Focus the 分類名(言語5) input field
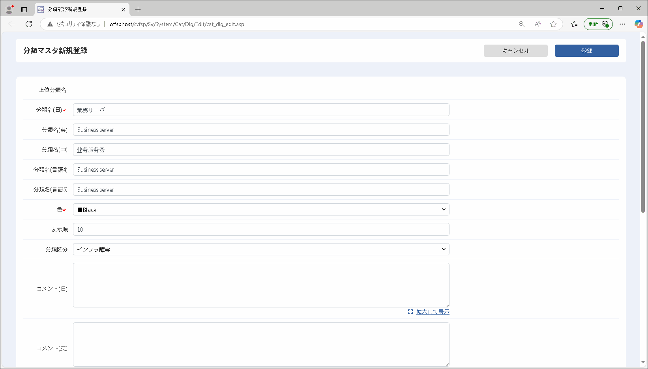Viewport: 648px width, 369px height. [261, 189]
